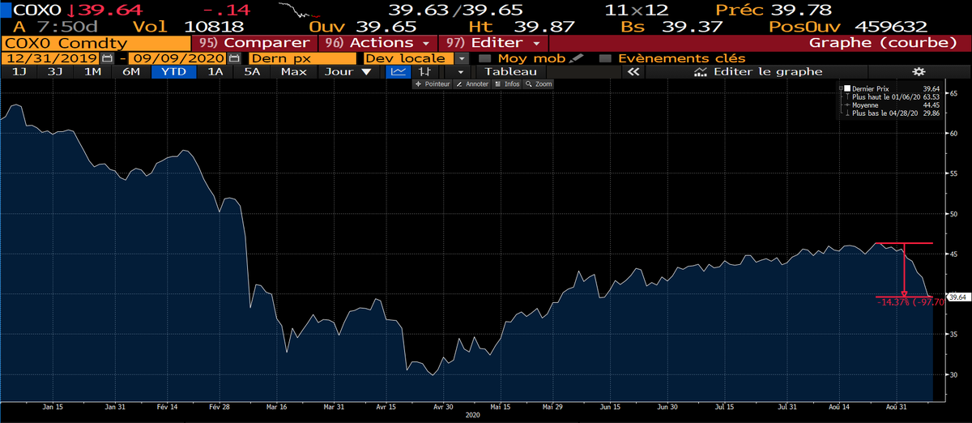Click the start date field 12/31/2019
This screenshot has width=972, height=423.
tap(51, 58)
